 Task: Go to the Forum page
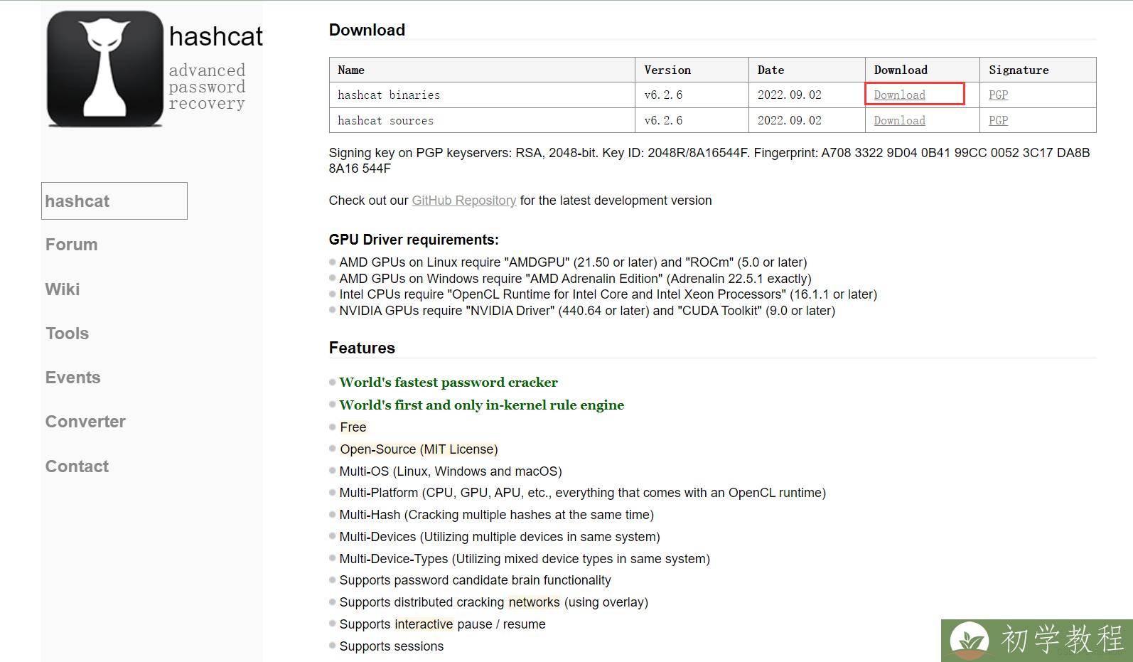pyautogui.click(x=71, y=245)
